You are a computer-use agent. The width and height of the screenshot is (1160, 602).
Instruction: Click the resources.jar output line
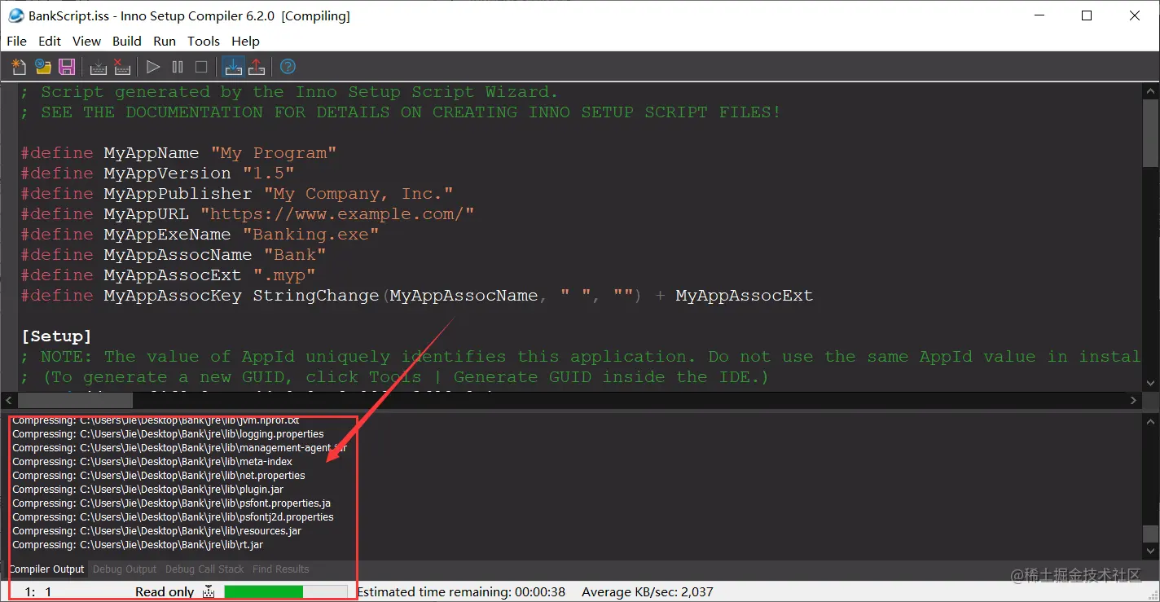click(156, 531)
